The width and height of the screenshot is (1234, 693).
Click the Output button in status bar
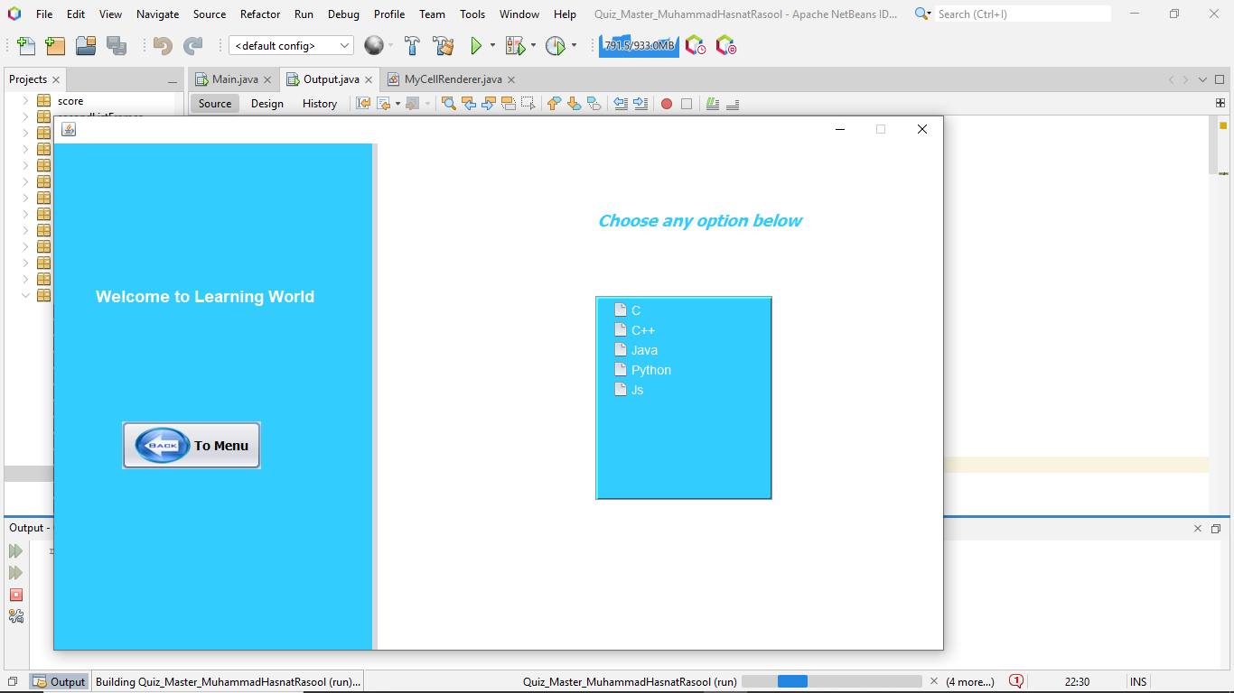[60, 681]
